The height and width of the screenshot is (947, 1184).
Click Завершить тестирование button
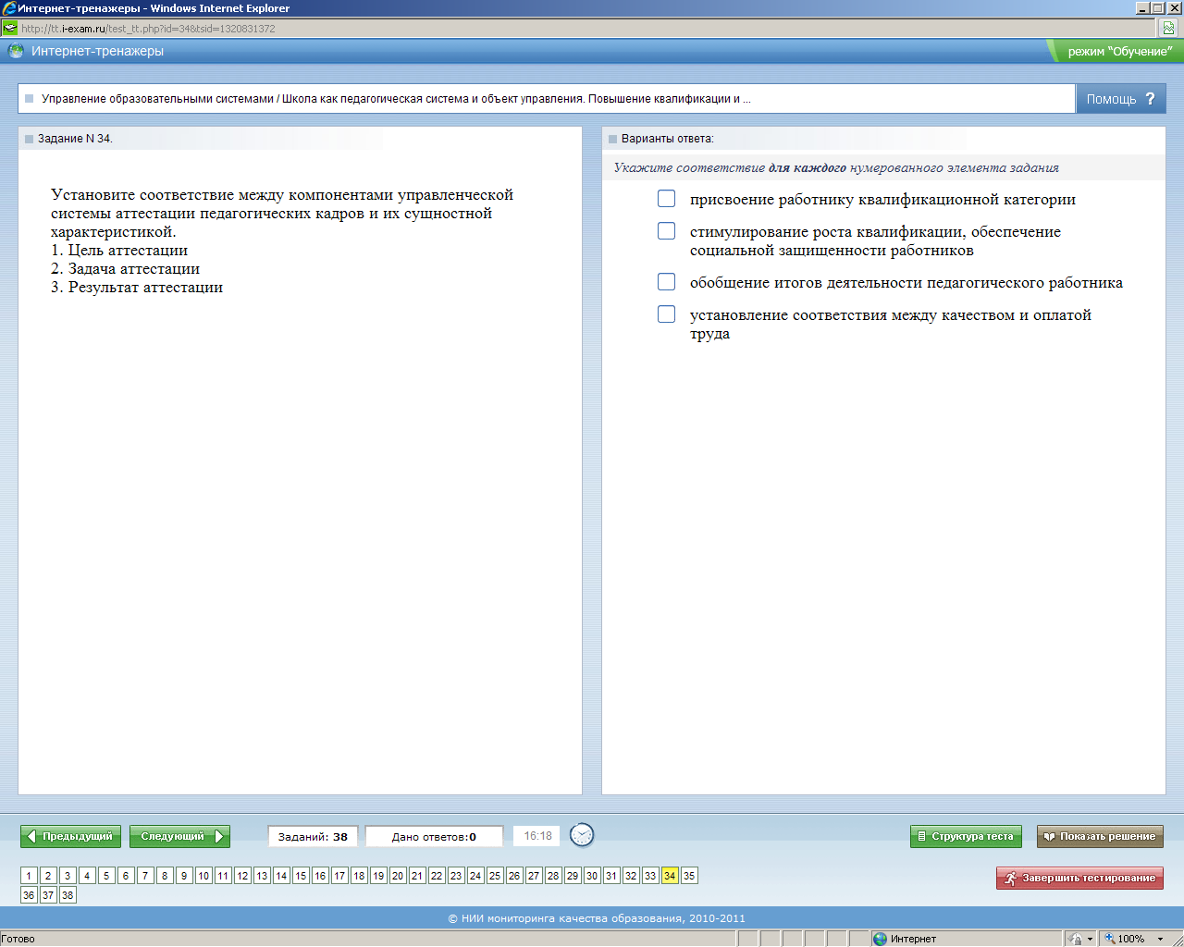pos(1079,878)
